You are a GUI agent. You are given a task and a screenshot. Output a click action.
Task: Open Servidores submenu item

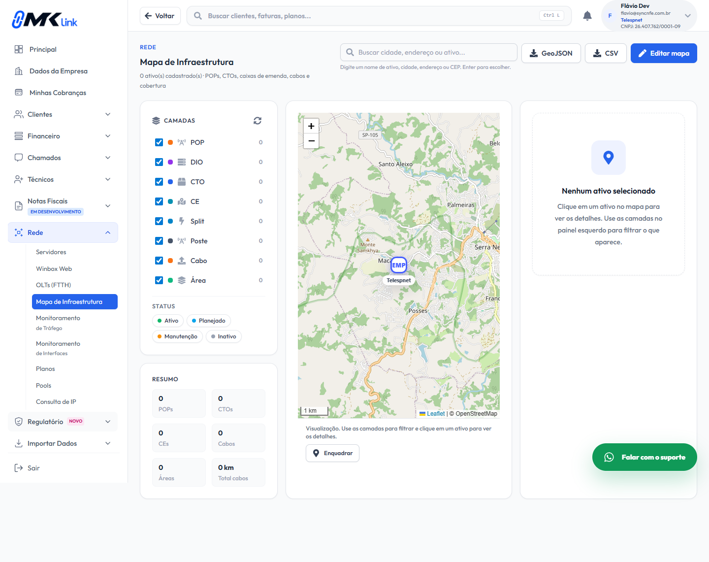coord(75,252)
